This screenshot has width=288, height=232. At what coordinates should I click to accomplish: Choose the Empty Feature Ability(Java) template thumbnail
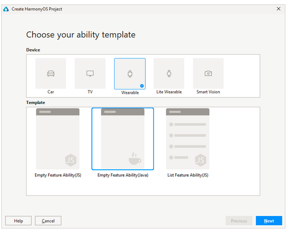click(122, 139)
